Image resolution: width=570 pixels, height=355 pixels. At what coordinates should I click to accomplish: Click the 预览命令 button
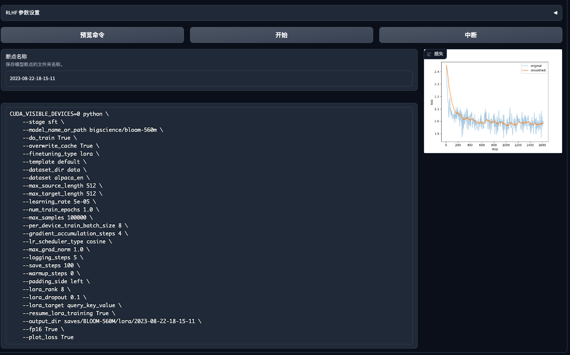[x=92, y=35]
